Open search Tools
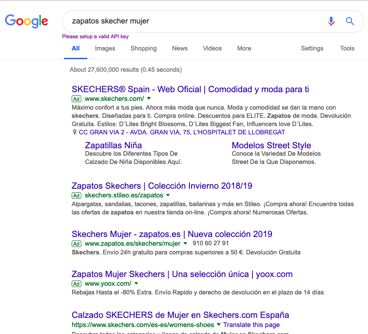This screenshot has width=368, height=334. (x=347, y=48)
